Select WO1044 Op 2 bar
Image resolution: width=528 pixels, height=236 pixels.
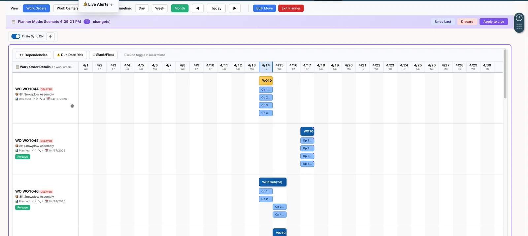click(x=266, y=98)
